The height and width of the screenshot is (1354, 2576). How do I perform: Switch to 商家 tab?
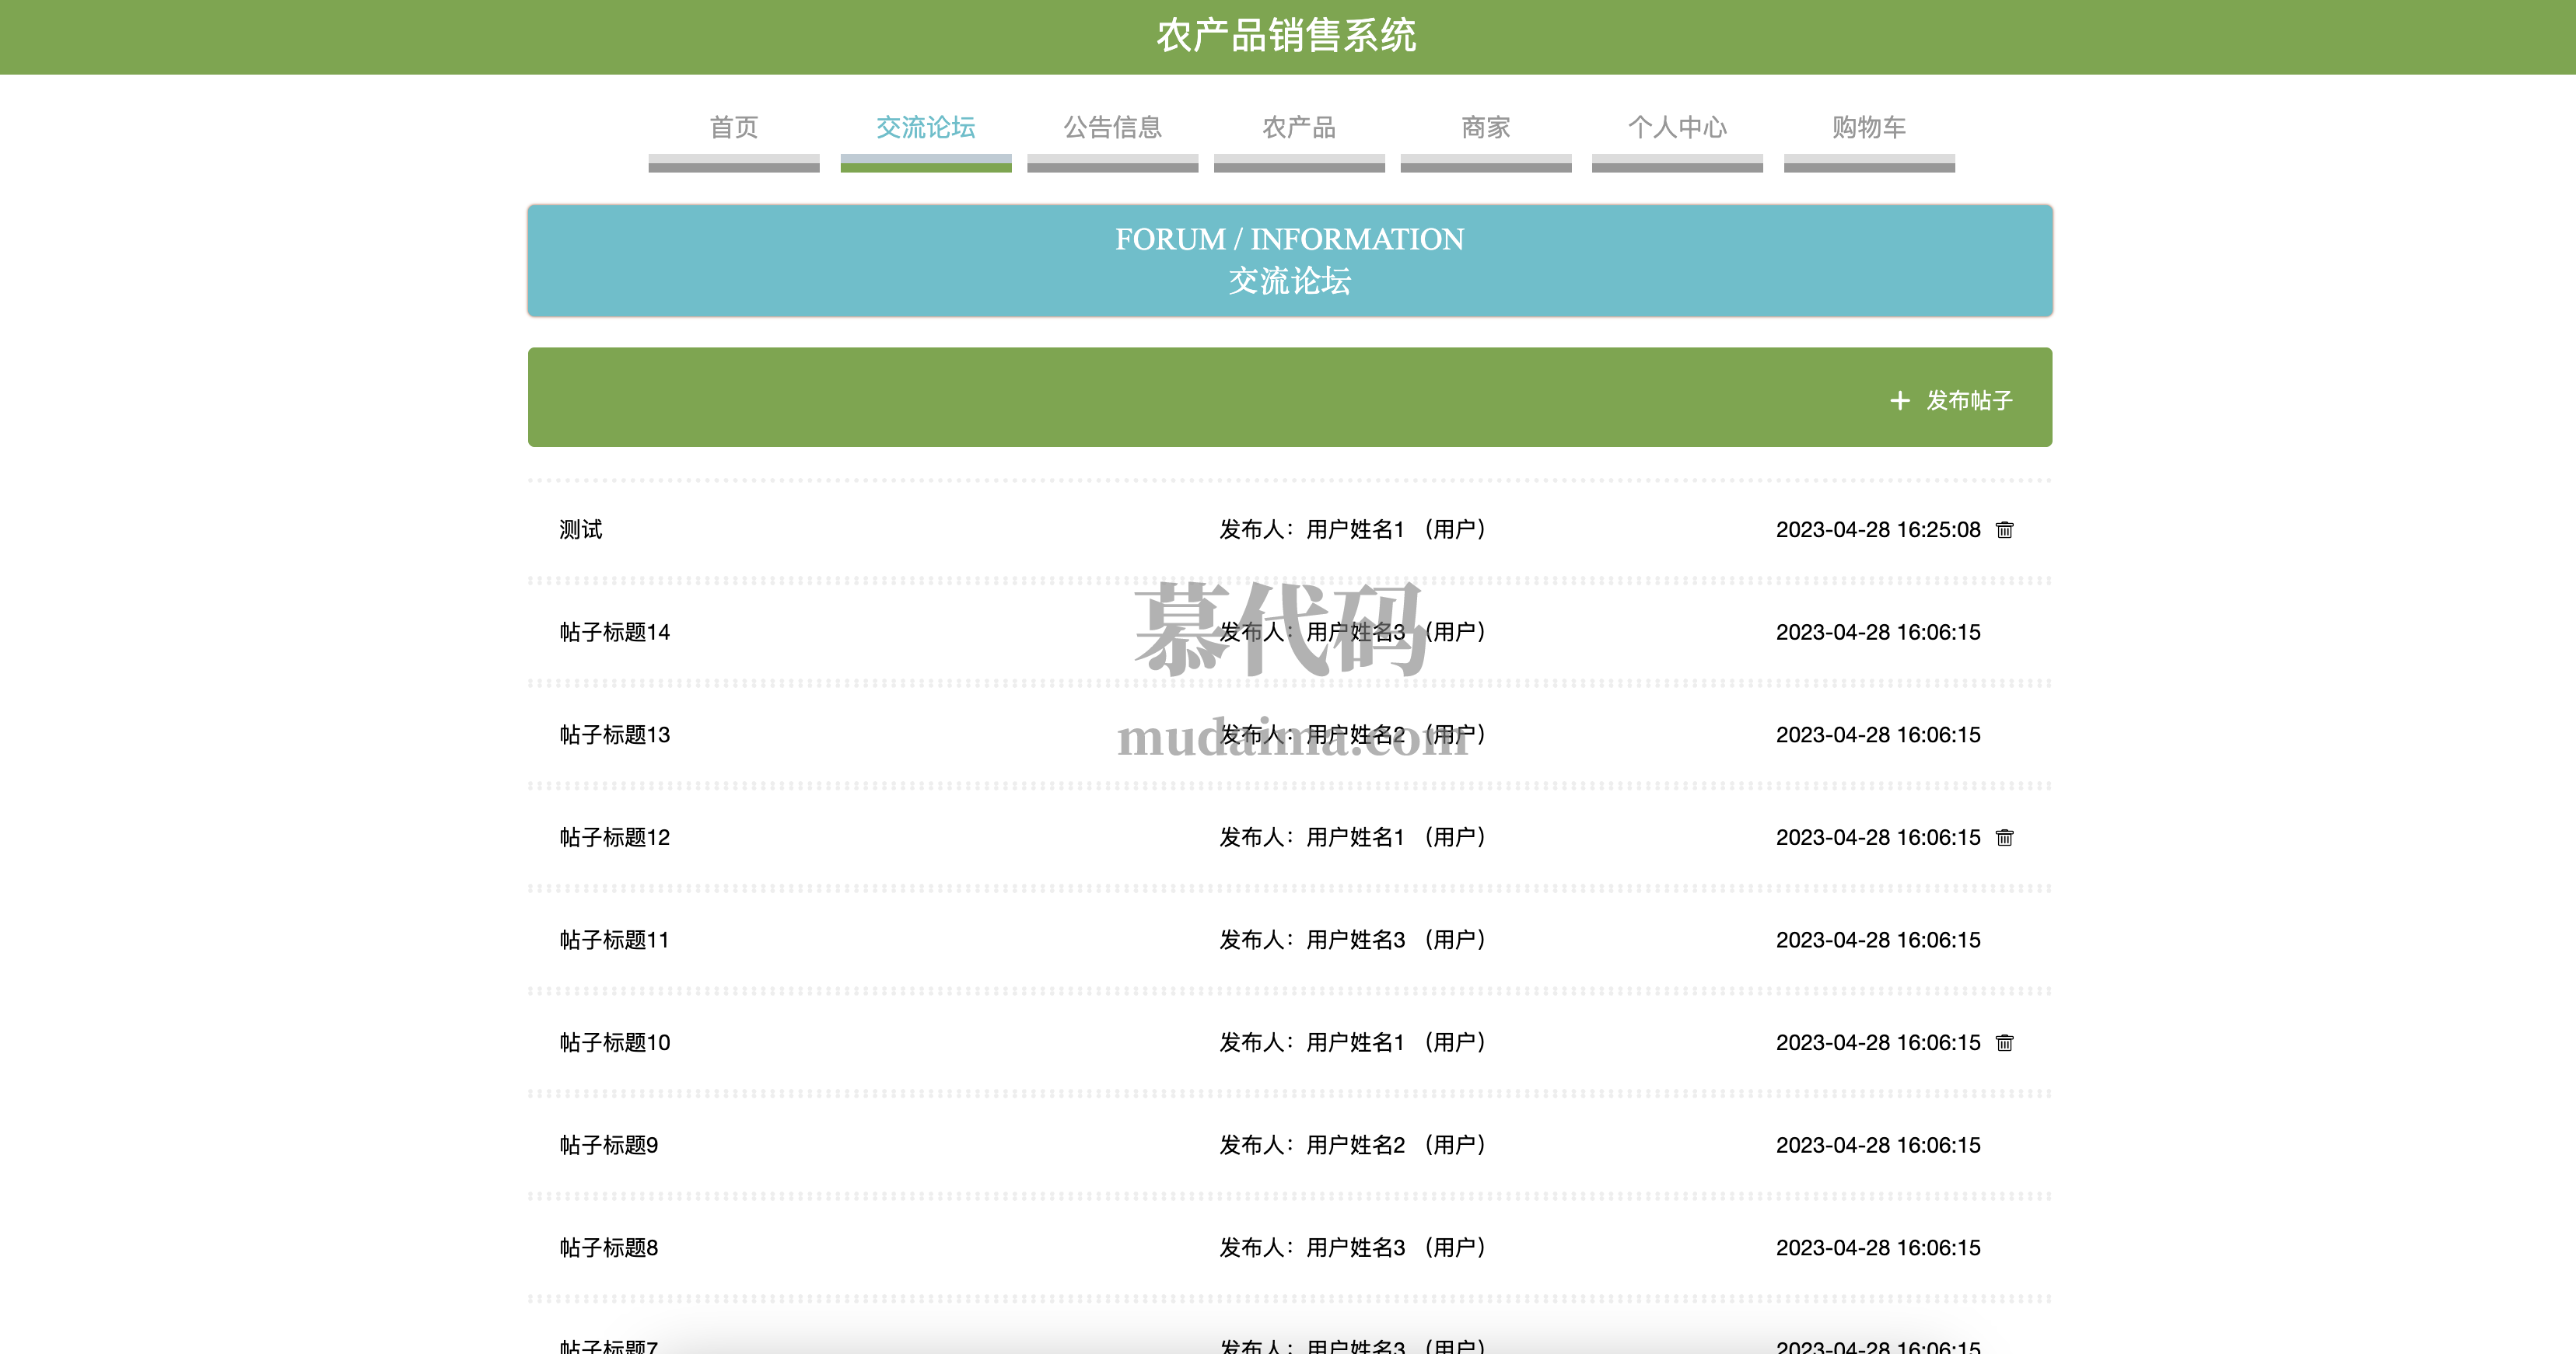click(x=1485, y=128)
